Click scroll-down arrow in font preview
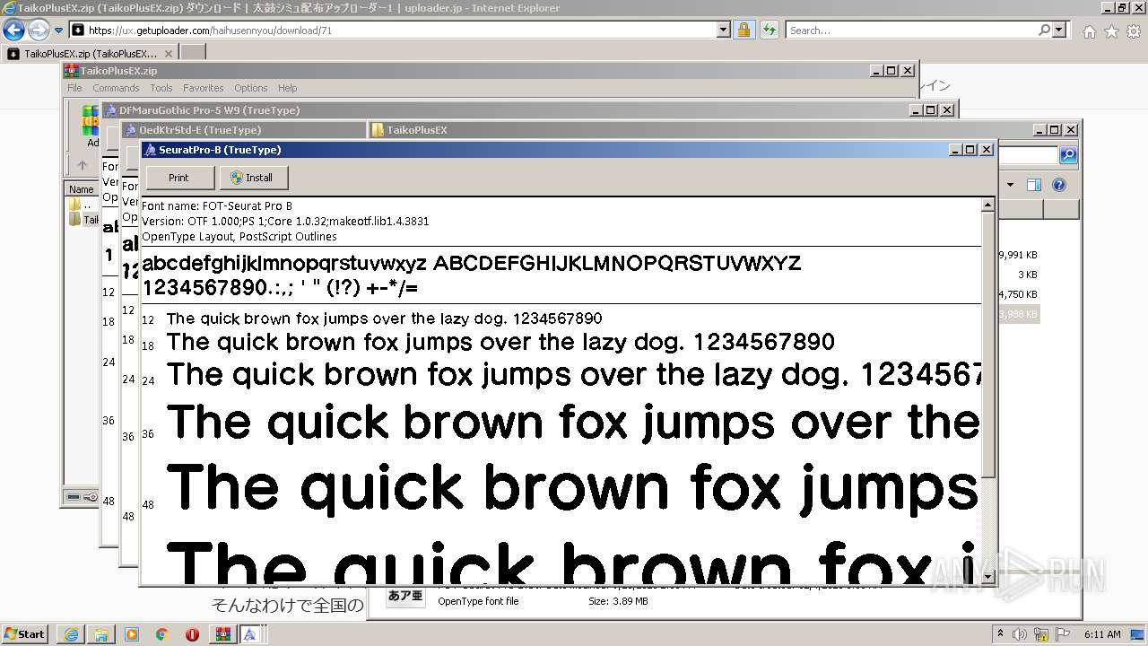 point(987,576)
